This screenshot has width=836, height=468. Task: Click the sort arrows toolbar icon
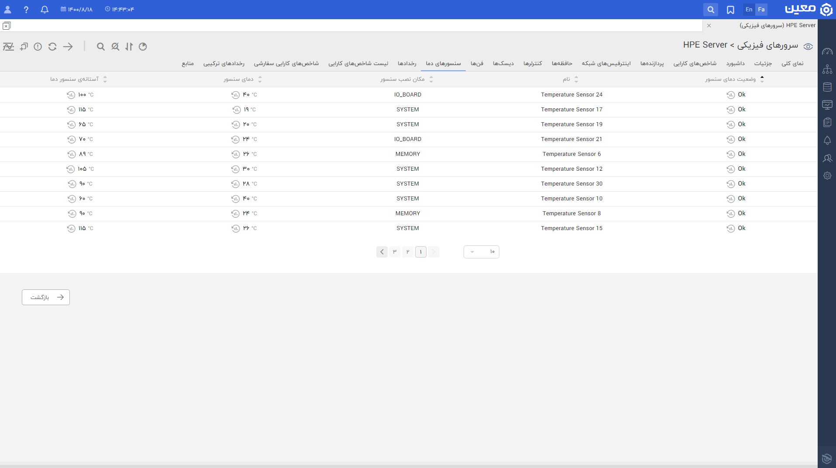pos(129,47)
